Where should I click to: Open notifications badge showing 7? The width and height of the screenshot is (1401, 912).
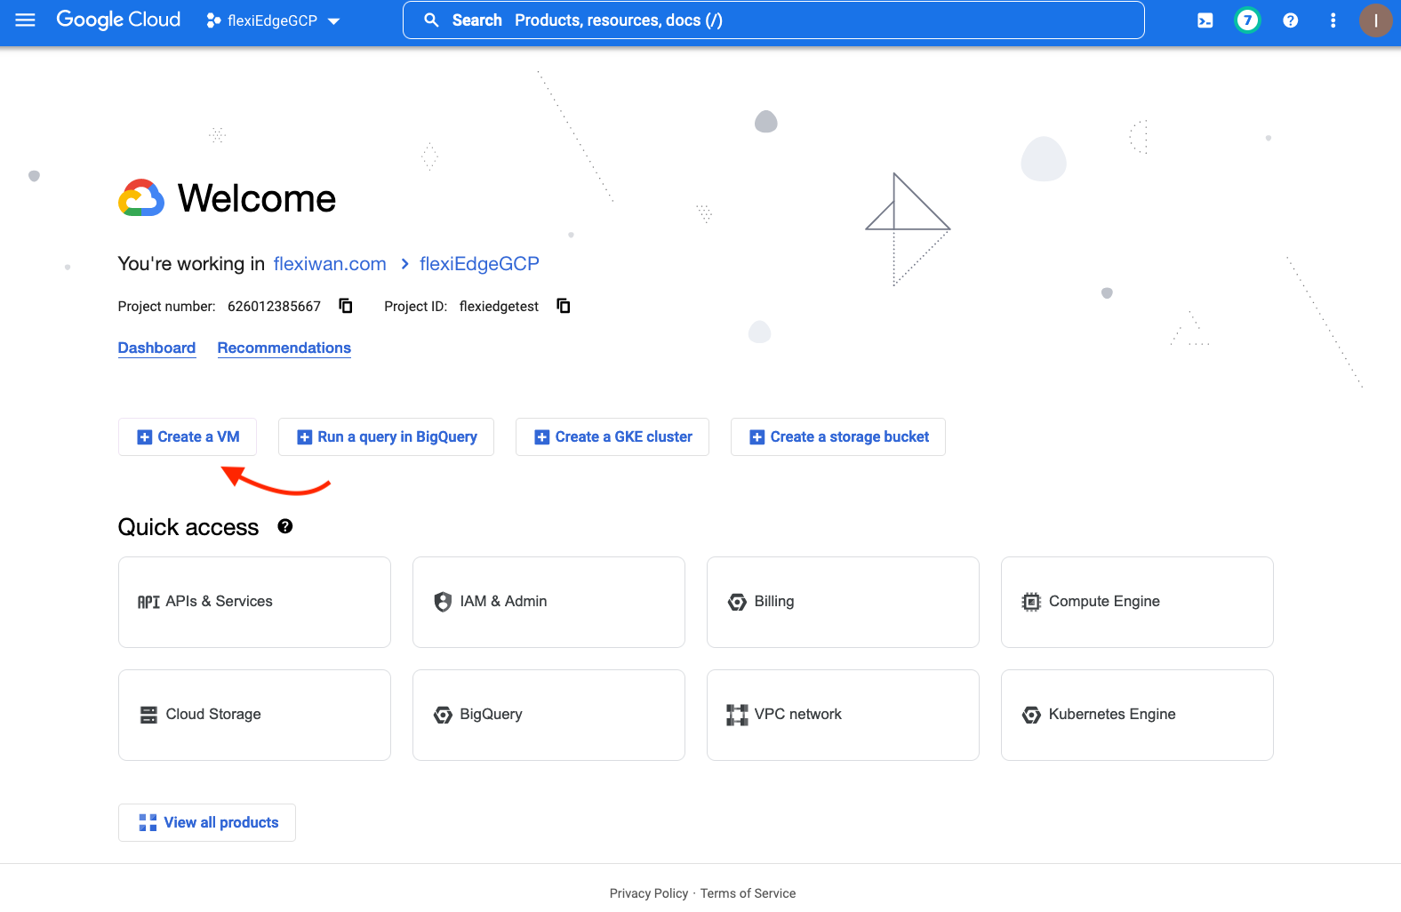click(x=1247, y=20)
